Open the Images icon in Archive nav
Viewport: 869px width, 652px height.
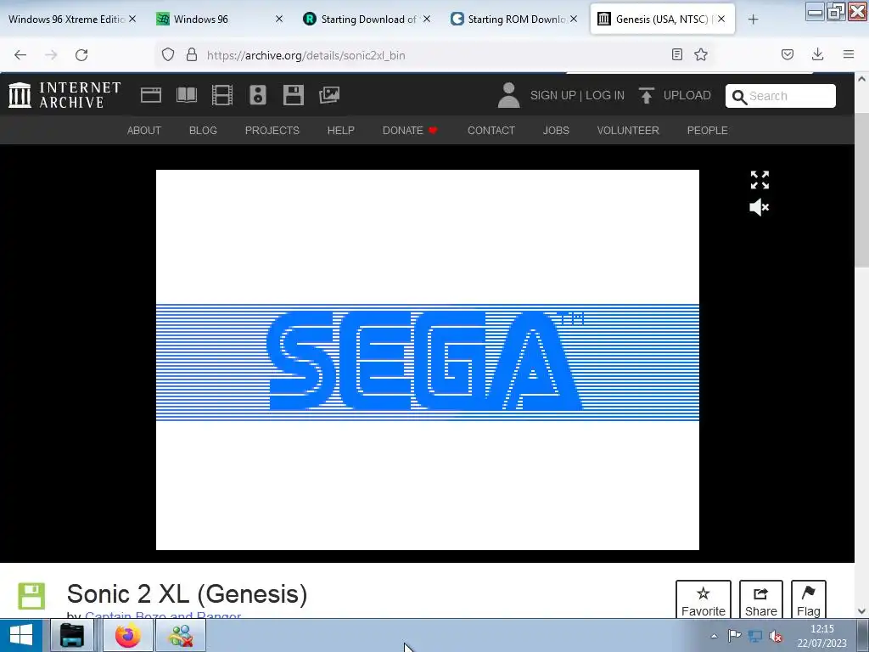pyautogui.click(x=329, y=95)
